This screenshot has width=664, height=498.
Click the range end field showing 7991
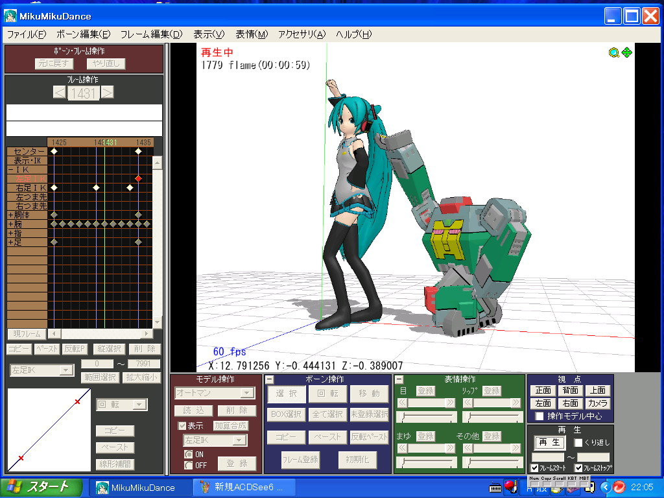click(143, 364)
